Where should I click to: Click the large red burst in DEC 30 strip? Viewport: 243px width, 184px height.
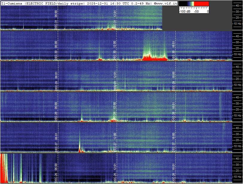pyautogui.click(x=154, y=58)
